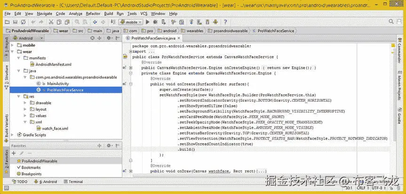406x194 pixels.
Task: Open the Navigate menu
Action: (x=45, y=14)
